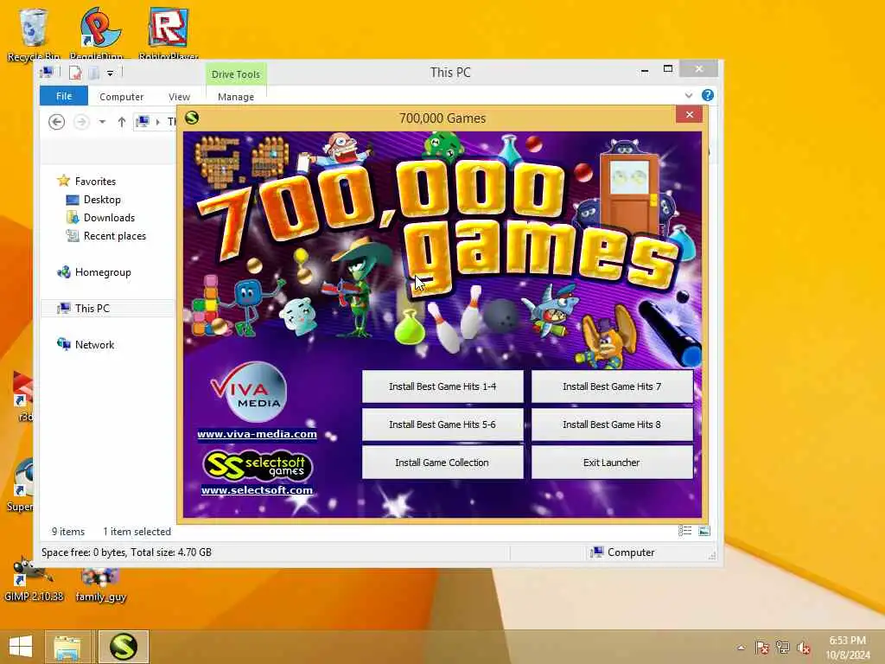Click 700,000 Games taskbar icon
The width and height of the screenshot is (885, 664).
124,647
